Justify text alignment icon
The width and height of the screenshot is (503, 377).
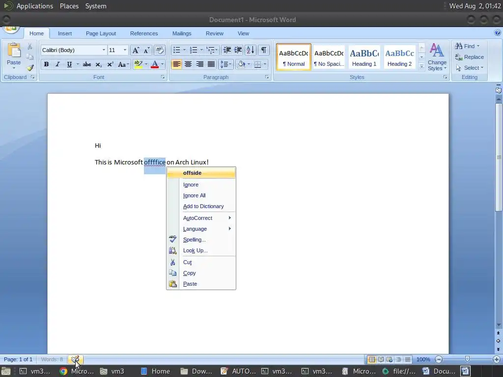(x=211, y=64)
